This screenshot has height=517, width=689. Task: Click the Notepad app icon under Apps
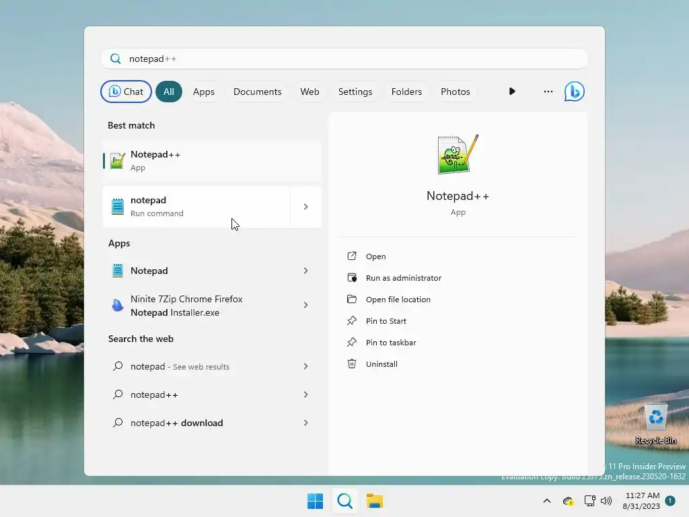117,271
